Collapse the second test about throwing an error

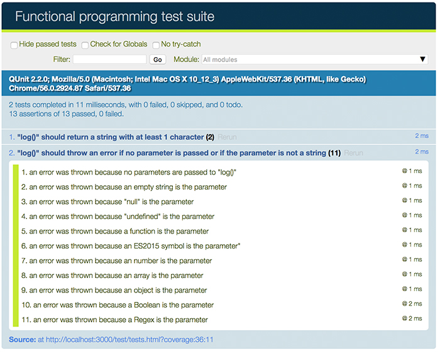tap(170, 153)
